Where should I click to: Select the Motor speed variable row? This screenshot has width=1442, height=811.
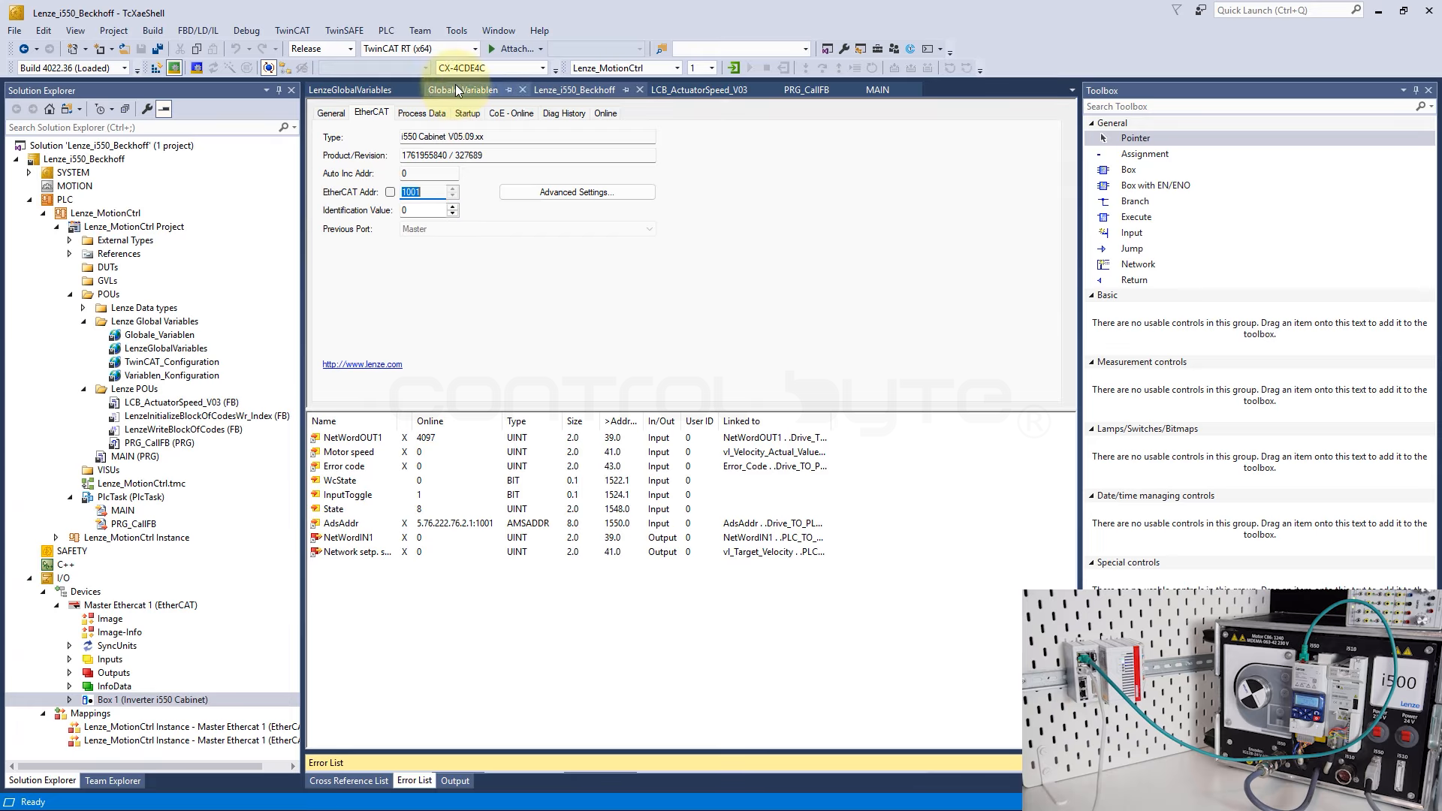[x=569, y=452]
